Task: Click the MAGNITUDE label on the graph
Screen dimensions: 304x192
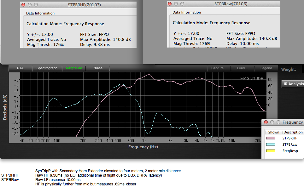Action: (252, 79)
